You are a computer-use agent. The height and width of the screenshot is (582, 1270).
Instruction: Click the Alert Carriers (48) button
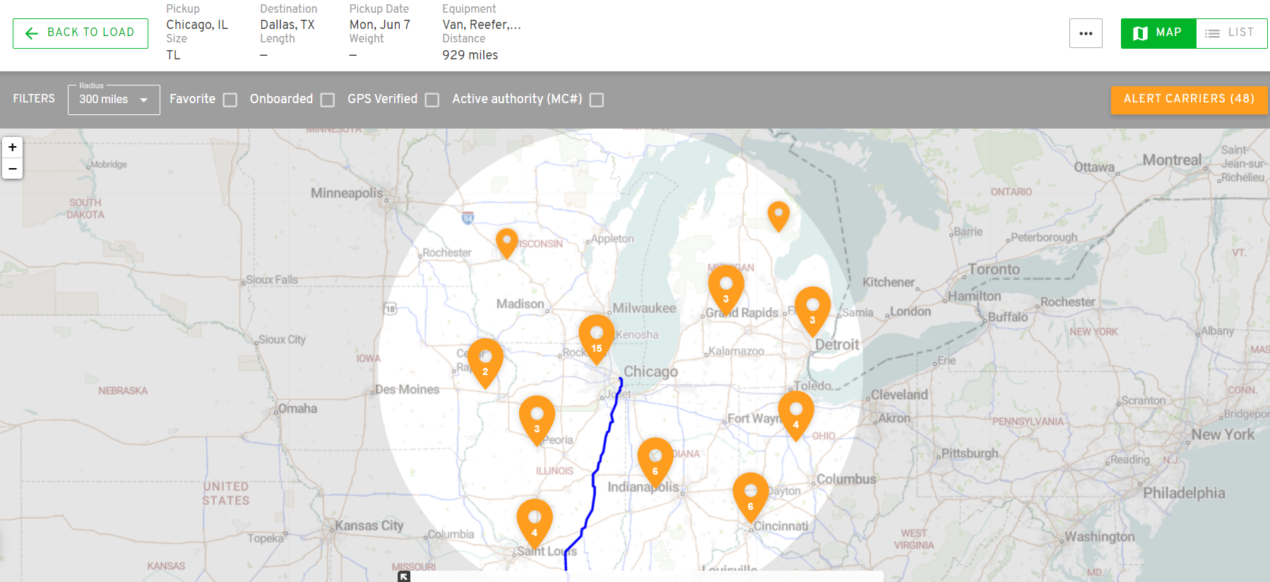pyautogui.click(x=1189, y=100)
